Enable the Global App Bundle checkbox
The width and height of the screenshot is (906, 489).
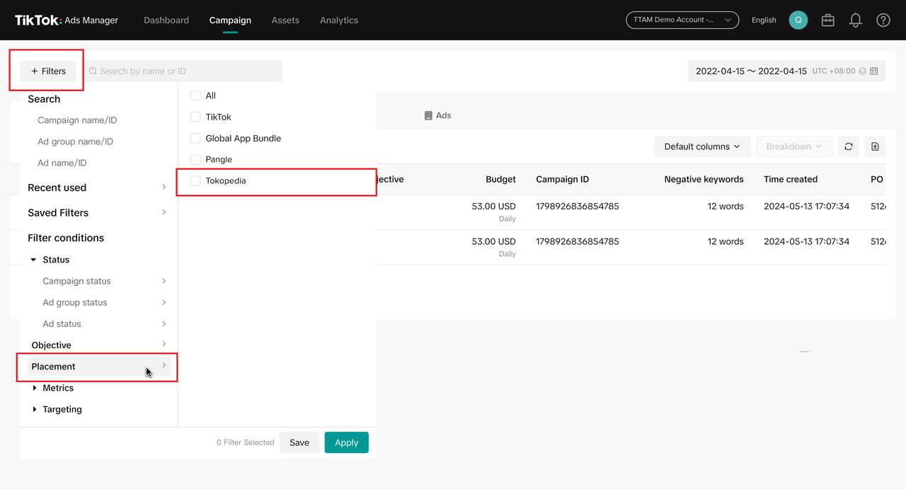tap(196, 139)
